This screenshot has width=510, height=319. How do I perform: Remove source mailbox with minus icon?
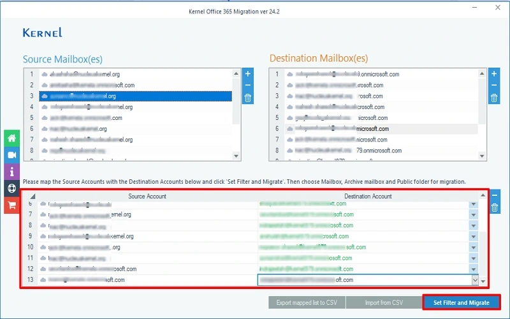pyautogui.click(x=248, y=85)
